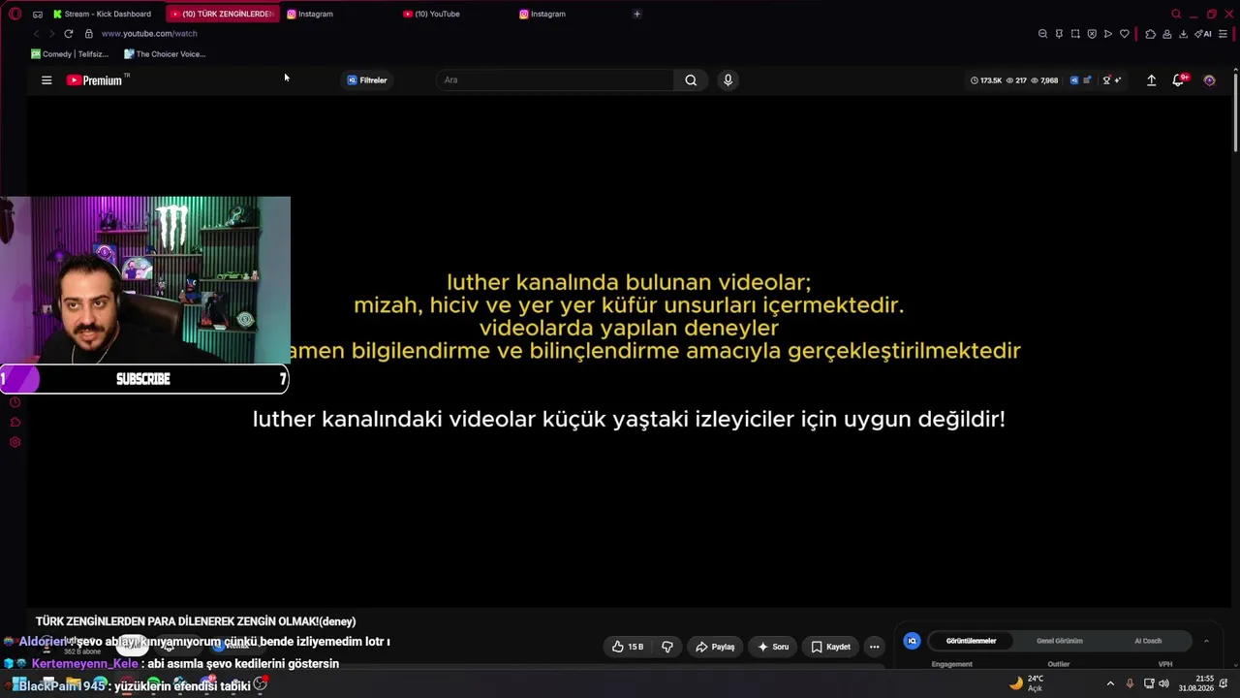The width and height of the screenshot is (1240, 698).
Task: Open the YouTube create upload icon
Action: pos(1151,80)
